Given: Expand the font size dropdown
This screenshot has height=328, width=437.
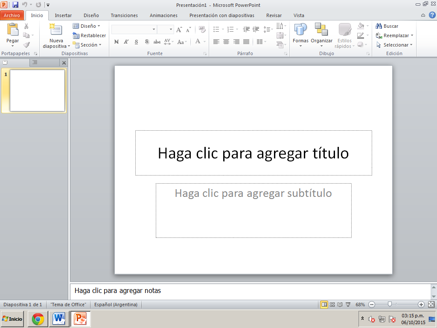Looking at the screenshot, I should coord(170,29).
